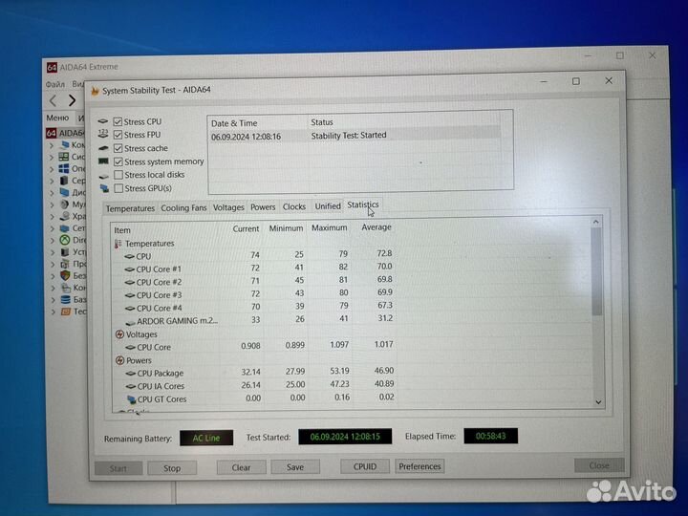Click the Clear button
This screenshot has height=516, width=688.
coord(241,467)
